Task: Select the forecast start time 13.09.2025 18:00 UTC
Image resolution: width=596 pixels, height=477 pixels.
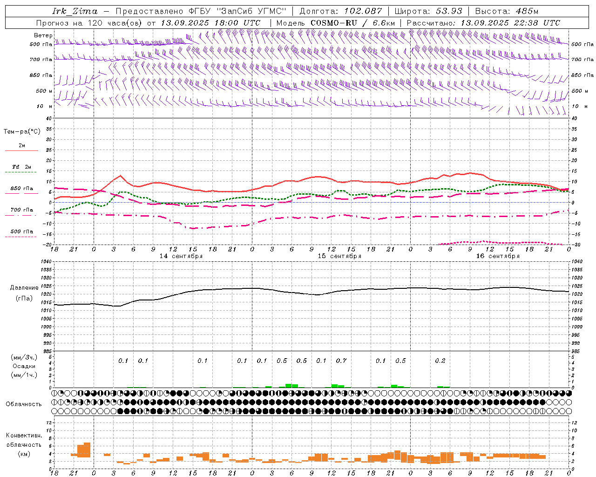Action: pyautogui.click(x=210, y=23)
